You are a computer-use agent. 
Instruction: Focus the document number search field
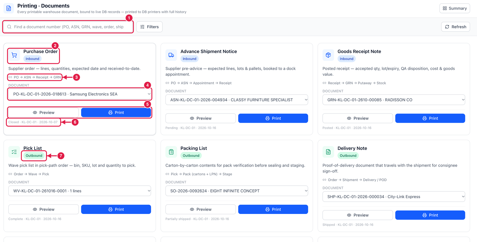coord(68,27)
